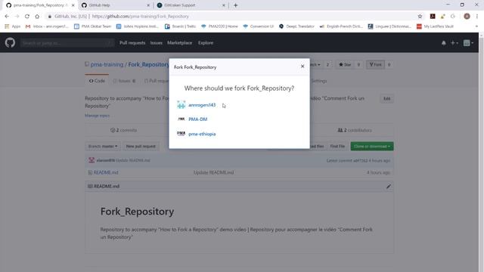
Task: Fork to annrogers143 account
Action: 202,105
